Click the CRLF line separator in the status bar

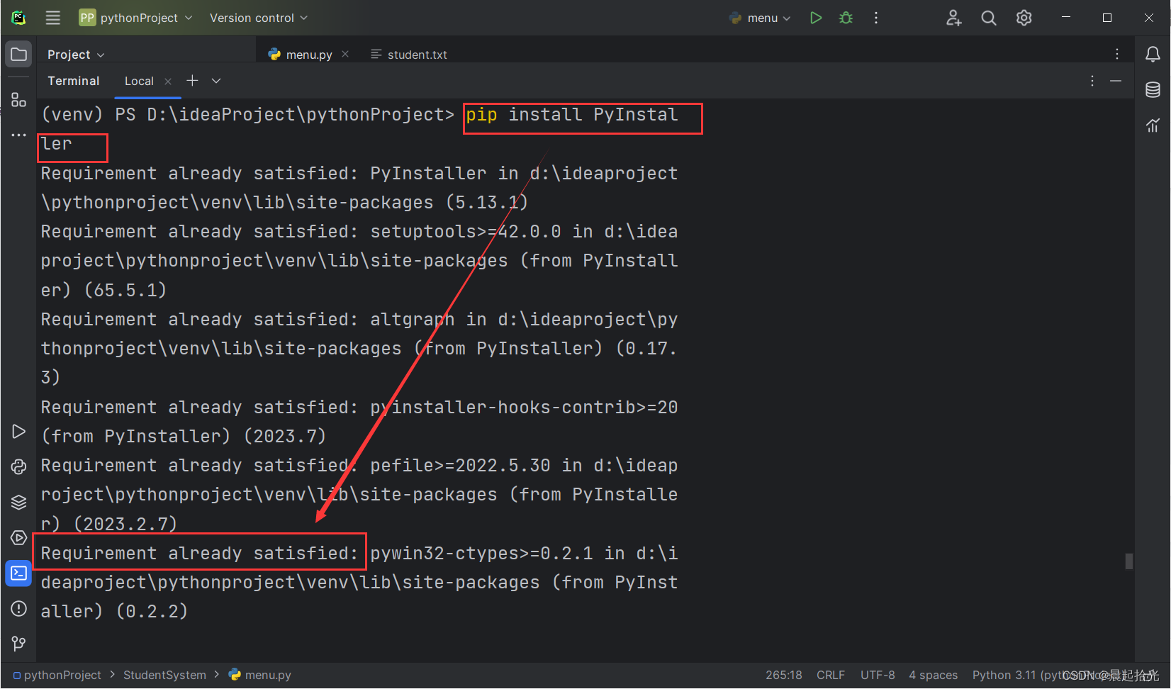(830, 675)
